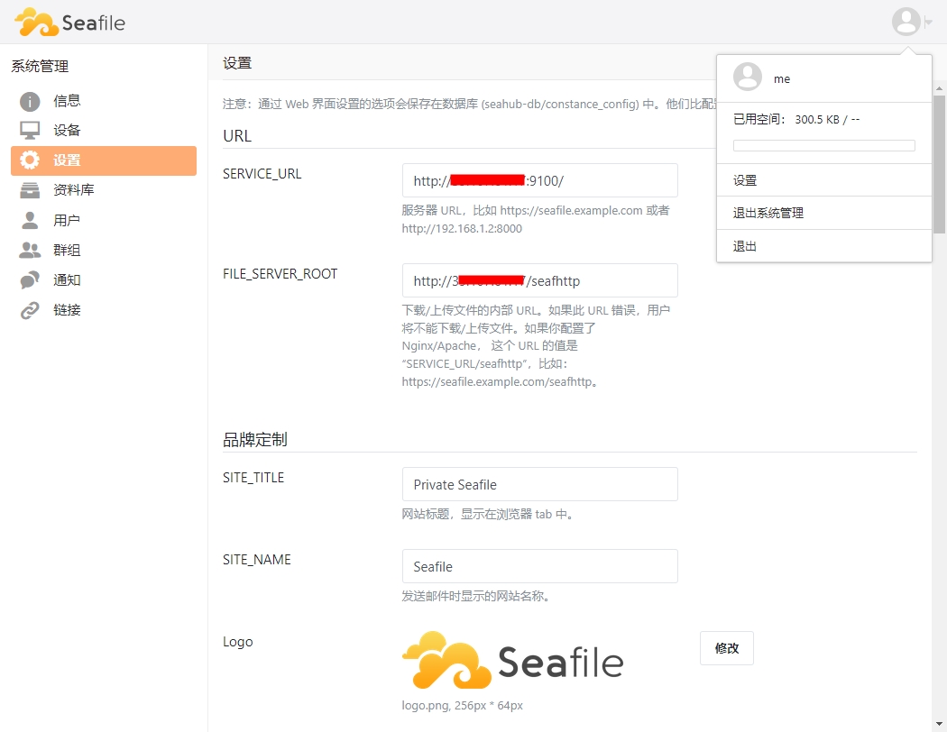Viewport: 947px width, 732px height.
Task: Click the Seafile logo in header
Action: (x=70, y=22)
